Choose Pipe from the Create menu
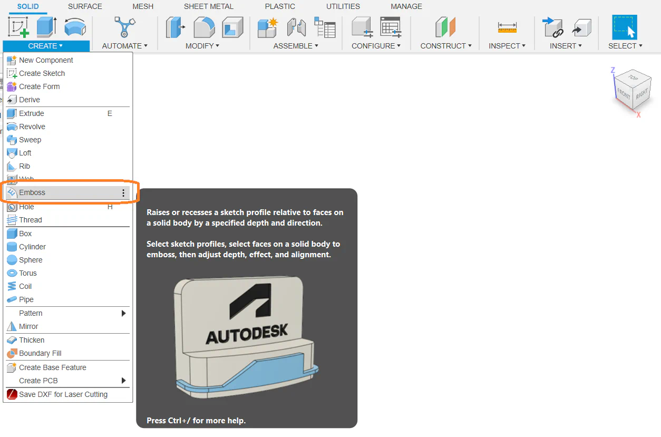Screen dimensions: 661x437 (x=67, y=299)
